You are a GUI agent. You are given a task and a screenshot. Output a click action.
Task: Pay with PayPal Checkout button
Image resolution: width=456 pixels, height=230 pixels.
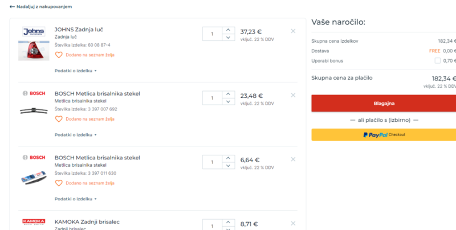point(384,135)
